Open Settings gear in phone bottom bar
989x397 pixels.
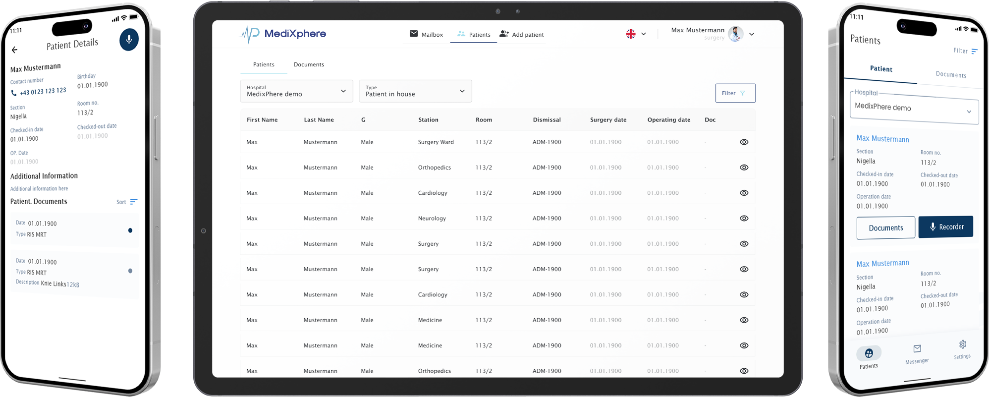point(962,345)
